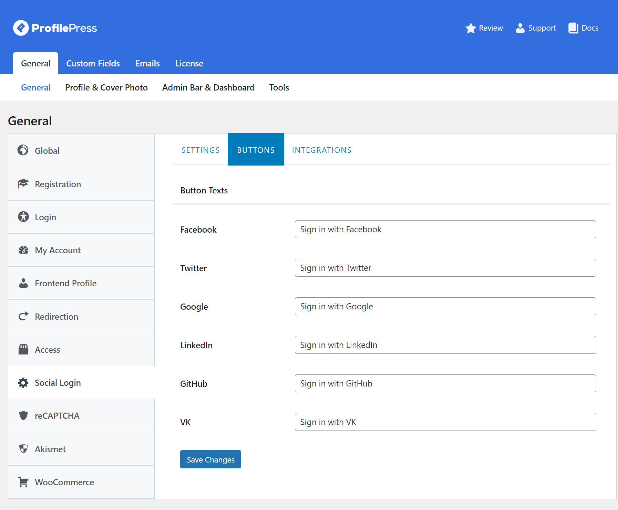The image size is (618, 510).
Task: Open the My Account sidebar section
Action: 81,250
